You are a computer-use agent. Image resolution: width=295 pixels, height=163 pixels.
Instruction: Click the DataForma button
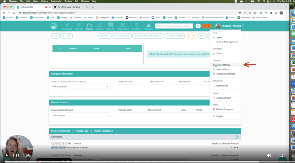point(105,36)
